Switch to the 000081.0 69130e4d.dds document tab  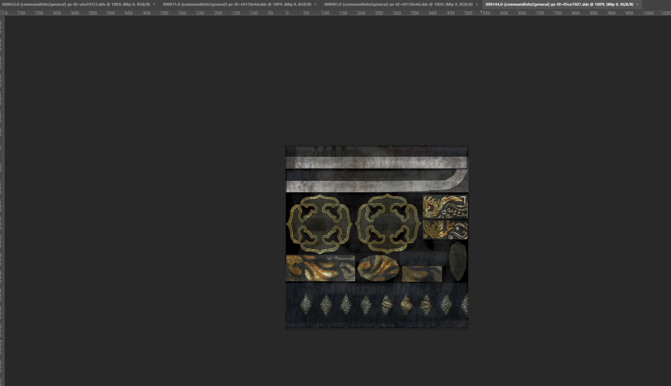click(x=398, y=4)
